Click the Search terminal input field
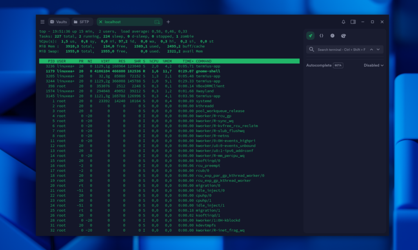 [339, 49]
